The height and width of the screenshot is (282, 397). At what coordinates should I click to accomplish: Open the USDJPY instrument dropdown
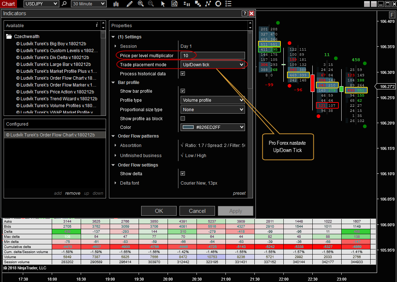[42, 4]
